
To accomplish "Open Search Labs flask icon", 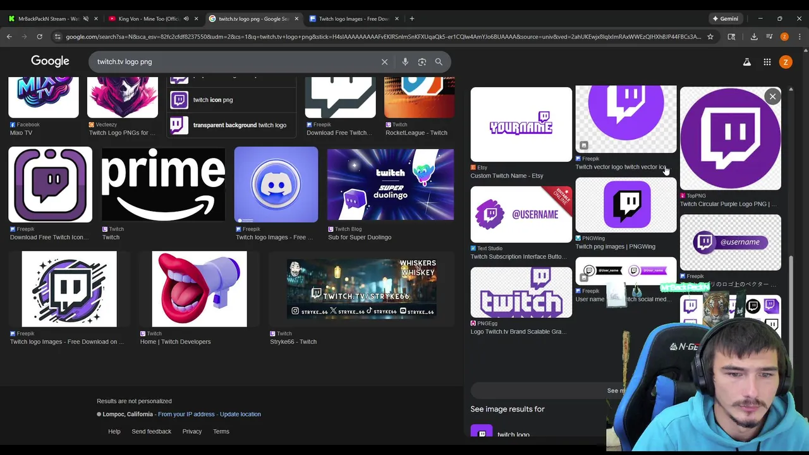I will point(746,62).
